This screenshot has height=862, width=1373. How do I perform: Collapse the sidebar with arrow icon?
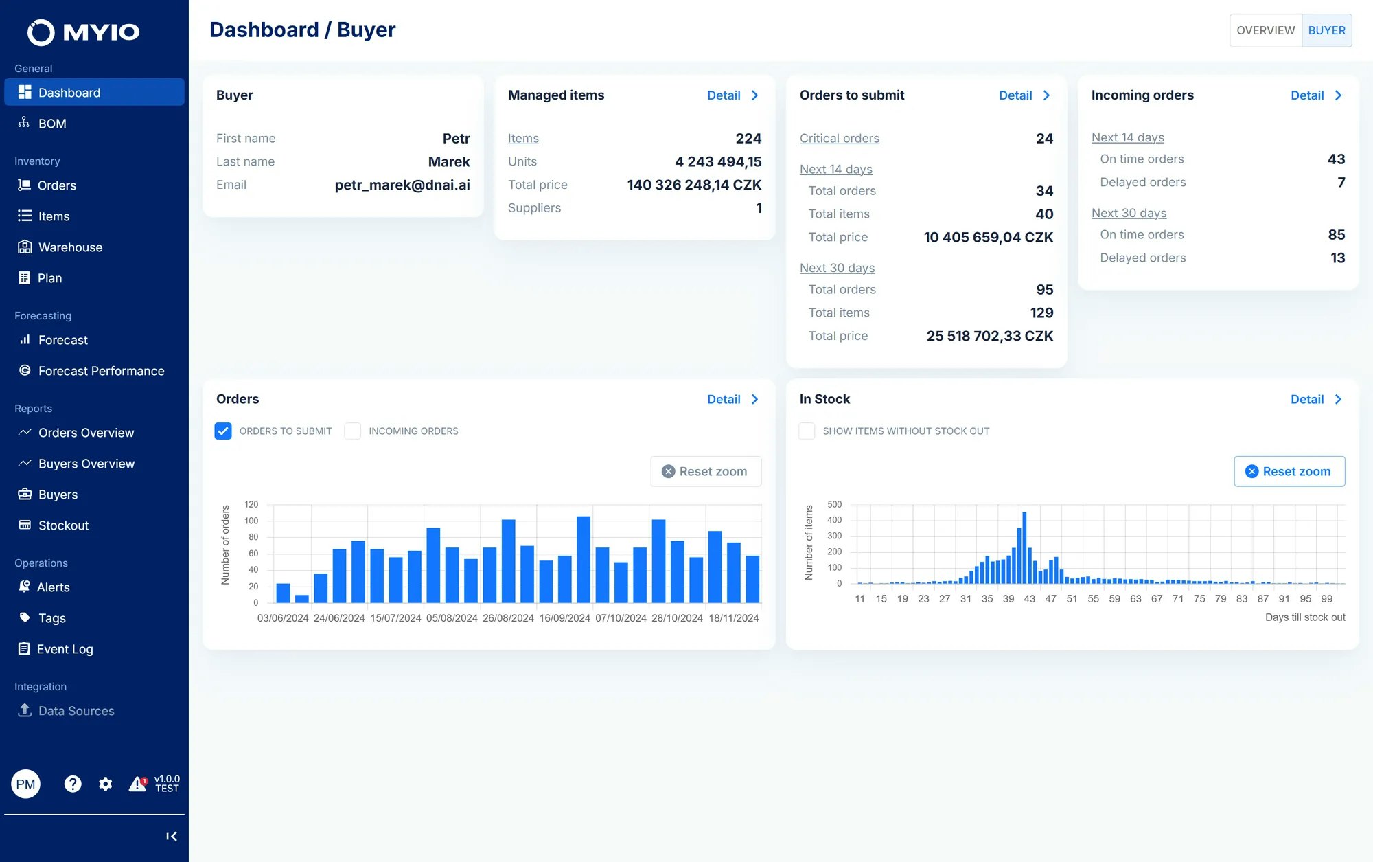172,836
